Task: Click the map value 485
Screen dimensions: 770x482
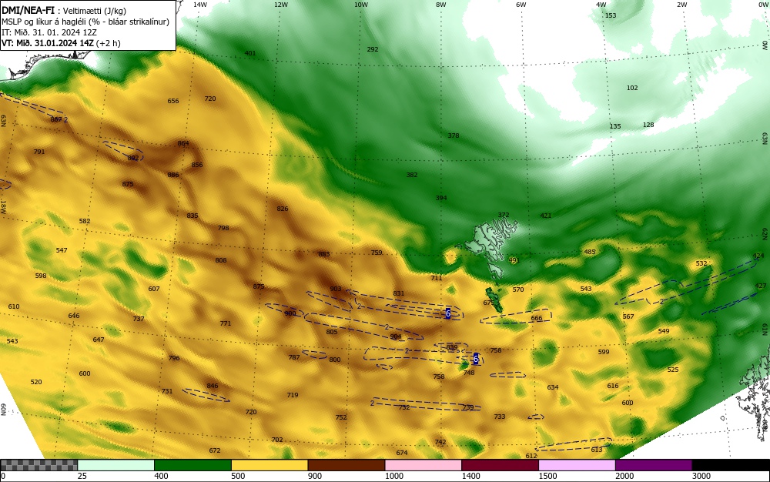Action: tap(589, 252)
